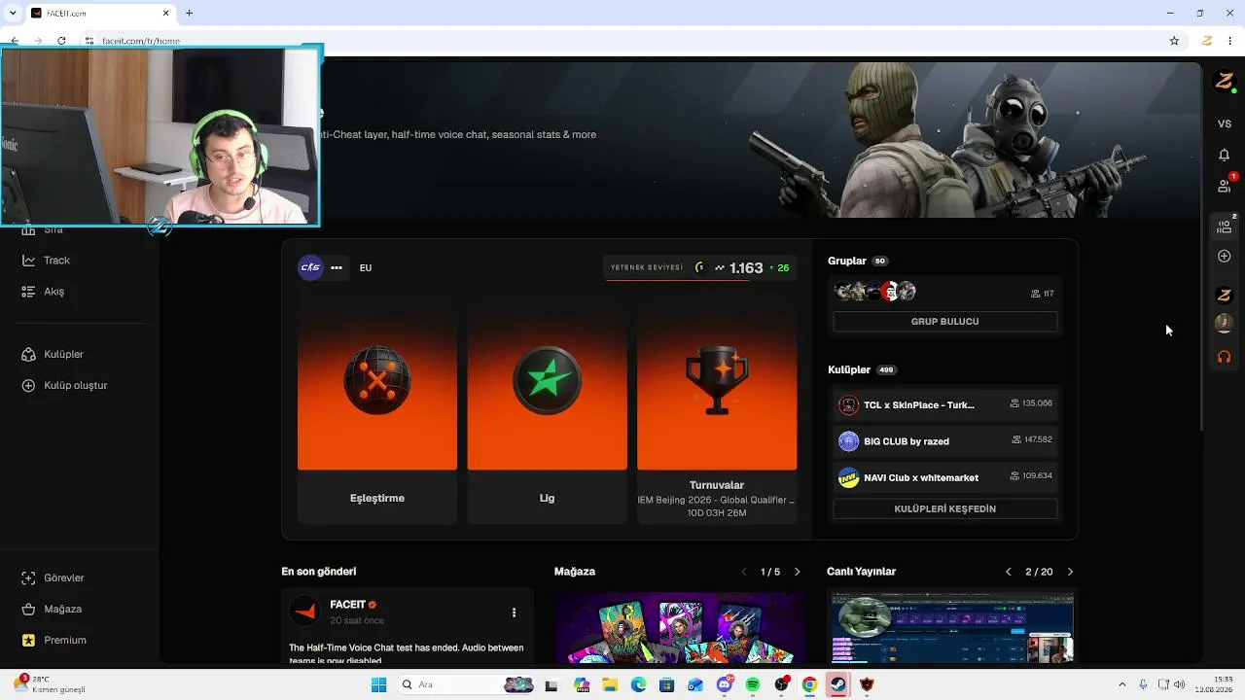Open the BIG CLUB by razed row
1245x700 pixels.
(x=944, y=441)
